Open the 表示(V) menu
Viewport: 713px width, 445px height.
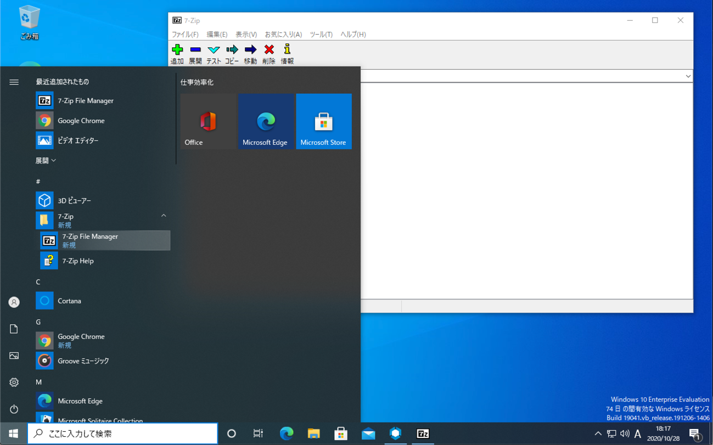pos(246,34)
